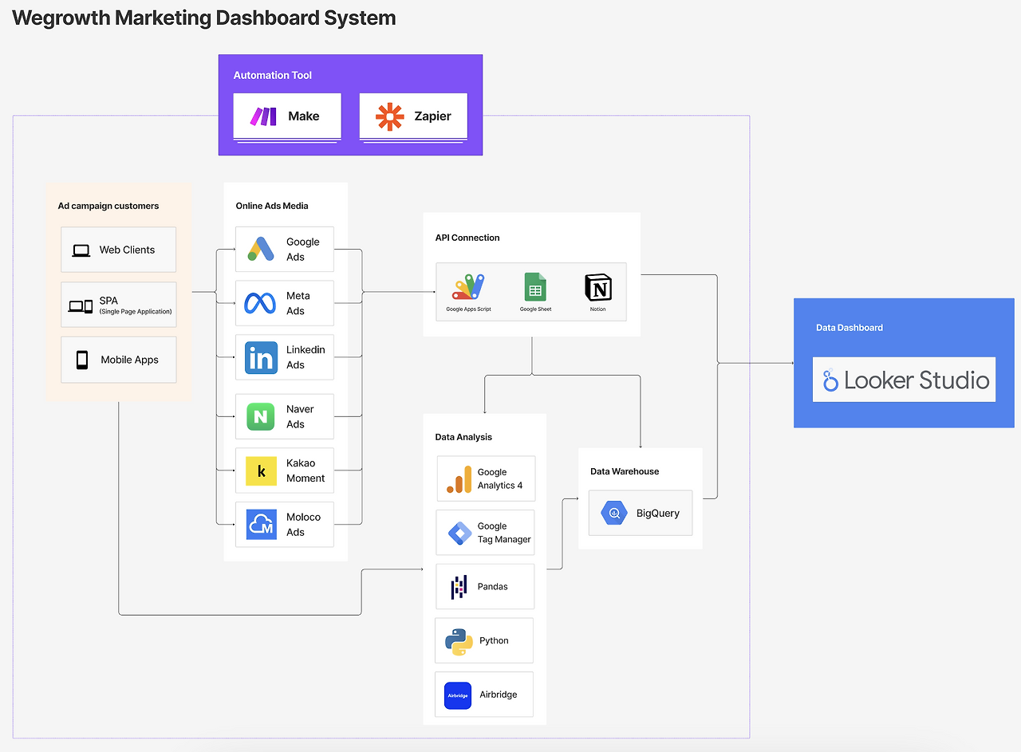The image size is (1021, 752).
Task: Click the Pandas icon
Action: pos(459,588)
